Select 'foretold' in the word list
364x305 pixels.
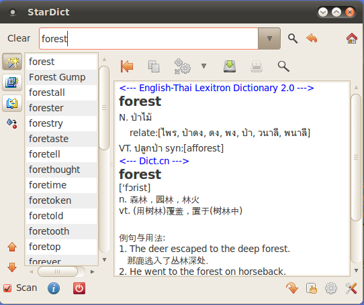tap(61, 216)
